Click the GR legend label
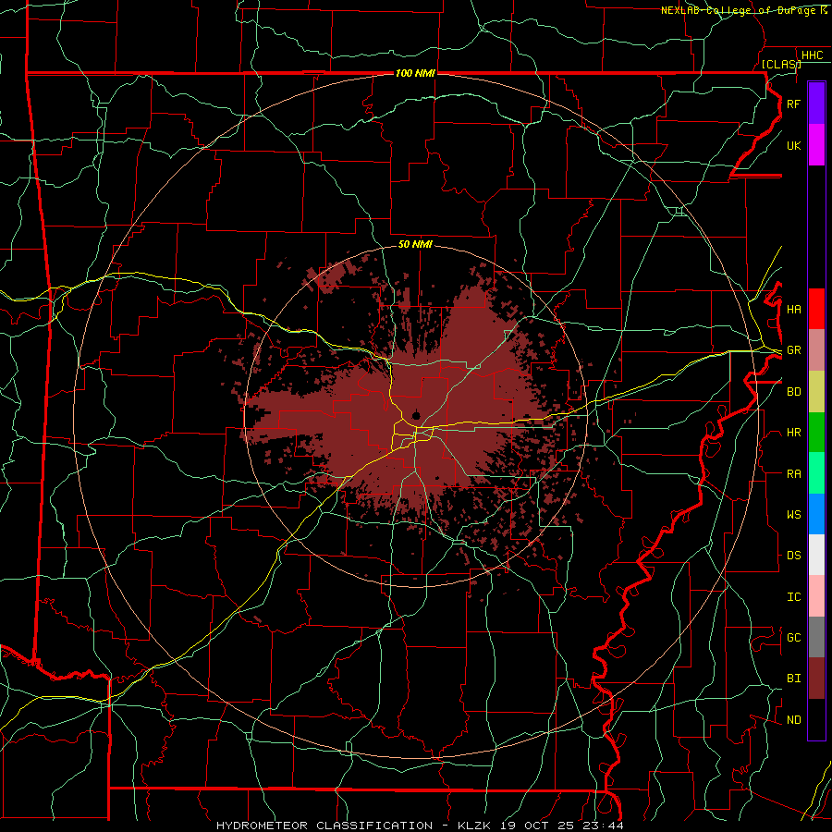832x832 pixels. click(793, 350)
